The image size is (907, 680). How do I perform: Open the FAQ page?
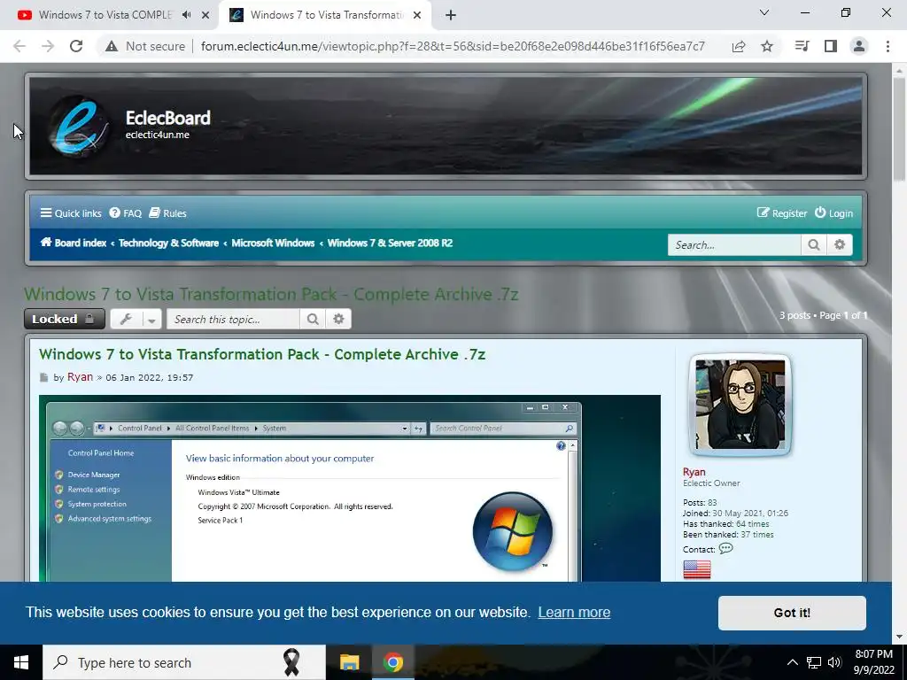(126, 213)
